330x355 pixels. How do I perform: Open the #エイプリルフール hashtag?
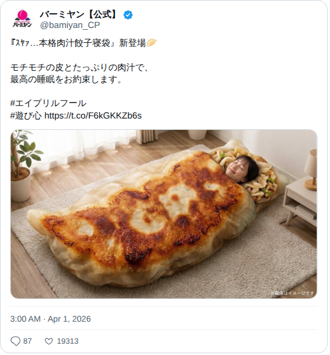tap(48, 104)
